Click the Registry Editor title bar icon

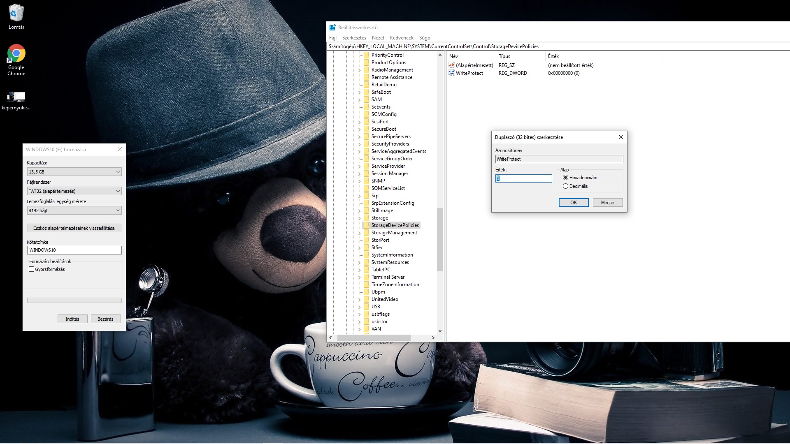click(x=332, y=28)
